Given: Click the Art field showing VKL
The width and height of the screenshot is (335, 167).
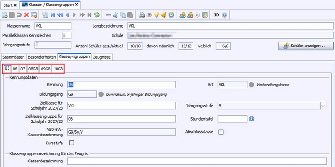Looking at the screenshot, I should point(232,85).
